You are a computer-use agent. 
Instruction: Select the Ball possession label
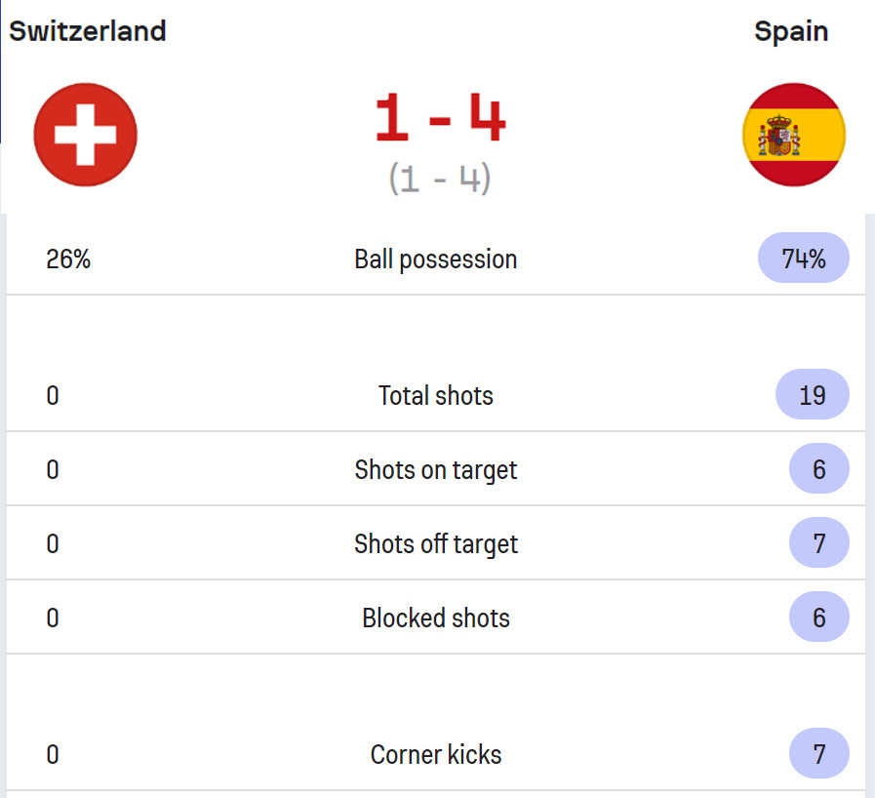[x=436, y=259]
